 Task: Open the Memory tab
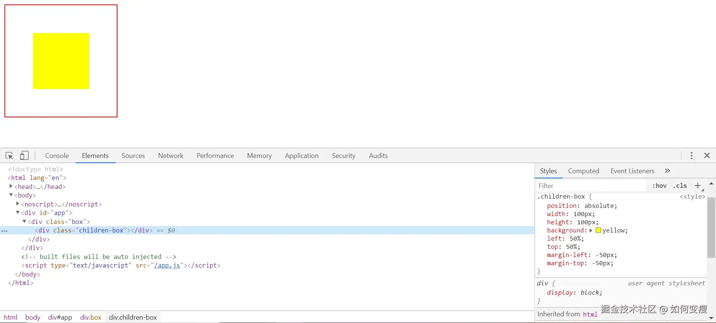pyautogui.click(x=260, y=156)
